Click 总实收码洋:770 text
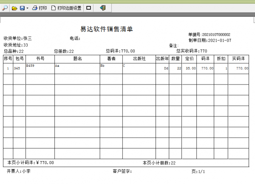255x184 pixels. click(192, 51)
